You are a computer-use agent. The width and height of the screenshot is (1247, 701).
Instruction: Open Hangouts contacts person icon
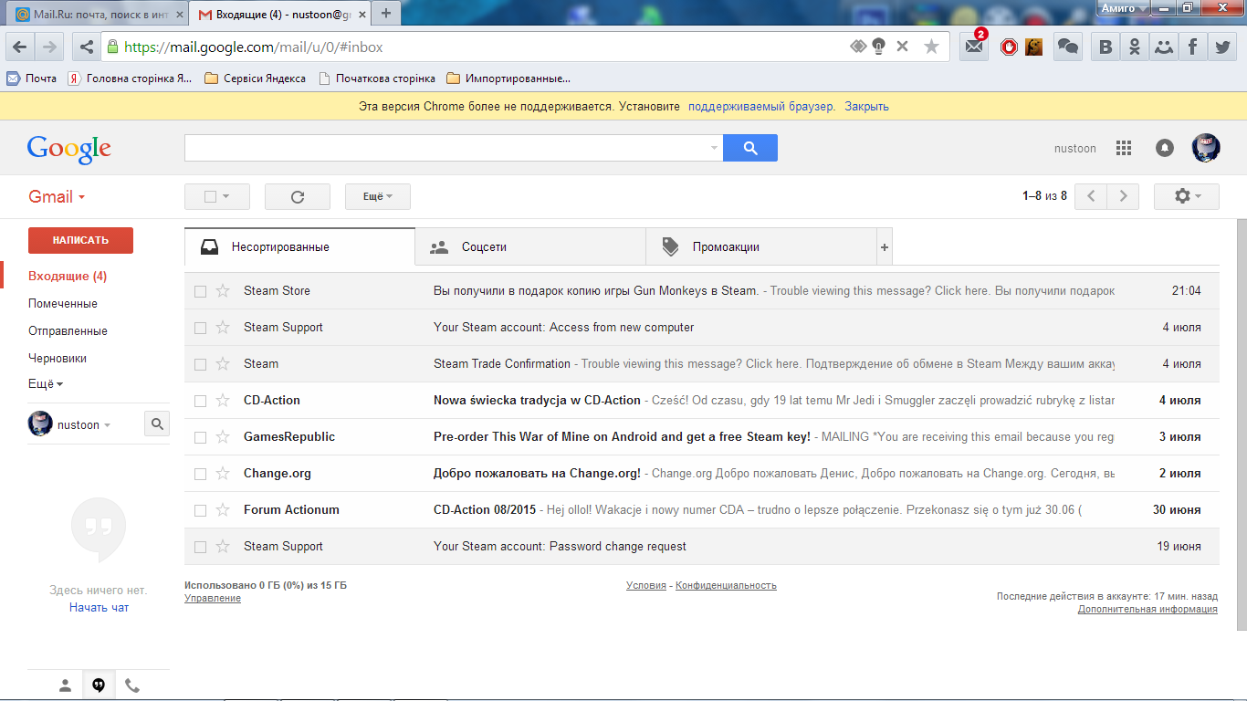point(65,685)
